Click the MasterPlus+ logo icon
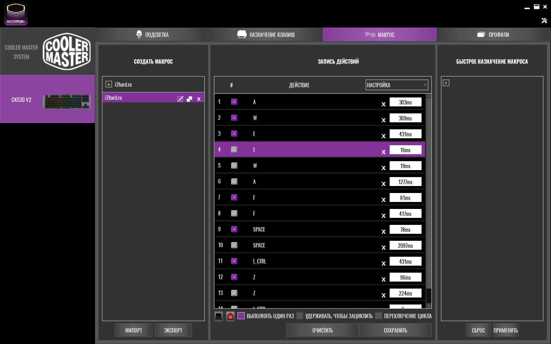 tap(16, 14)
